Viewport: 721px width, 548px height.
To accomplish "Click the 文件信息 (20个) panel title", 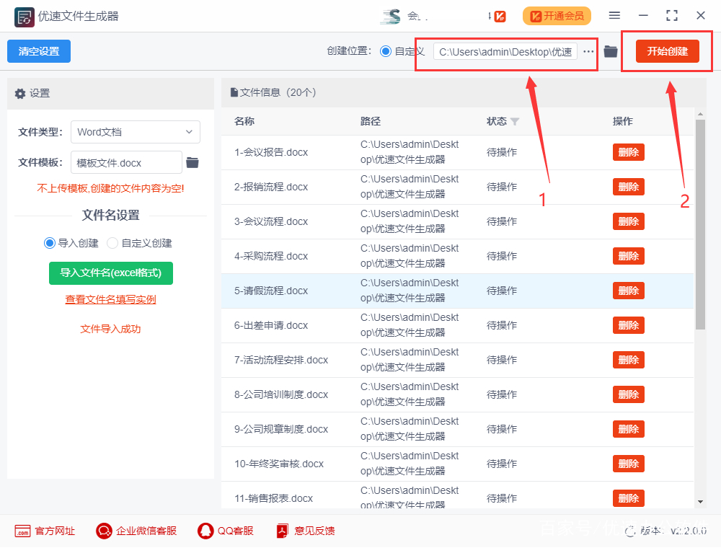I will click(278, 92).
